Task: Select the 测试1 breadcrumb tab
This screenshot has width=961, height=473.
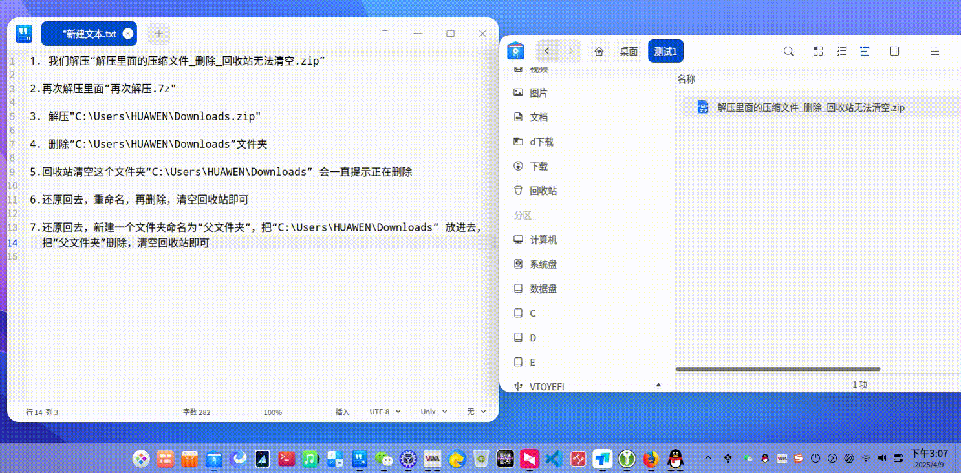Action: 665,51
